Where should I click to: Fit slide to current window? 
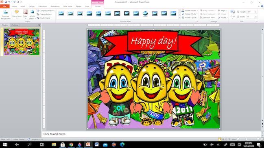pyautogui.click(x=262, y=139)
